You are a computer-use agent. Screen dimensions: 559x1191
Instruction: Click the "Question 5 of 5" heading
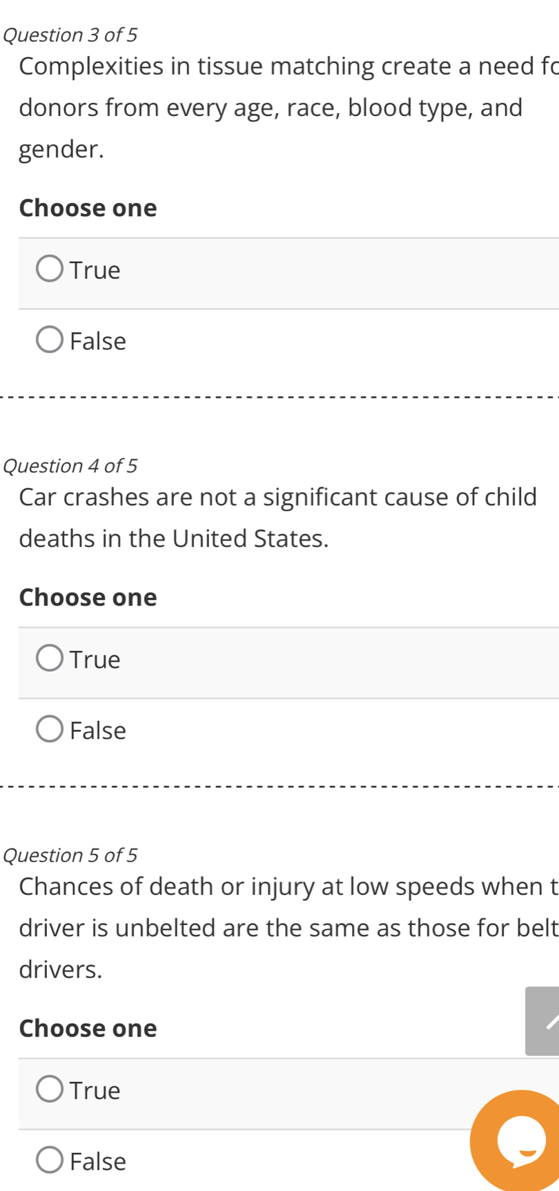tap(70, 855)
